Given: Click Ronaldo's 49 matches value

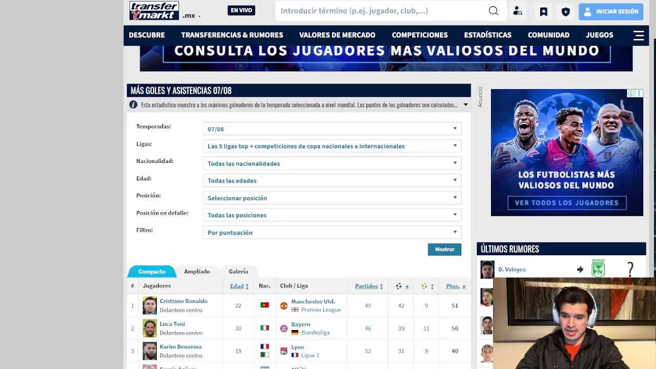Looking at the screenshot, I should coord(367,305).
